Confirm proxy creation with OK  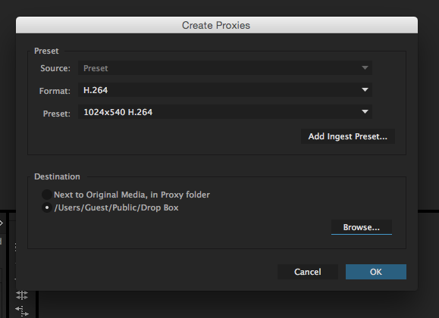[x=376, y=272]
